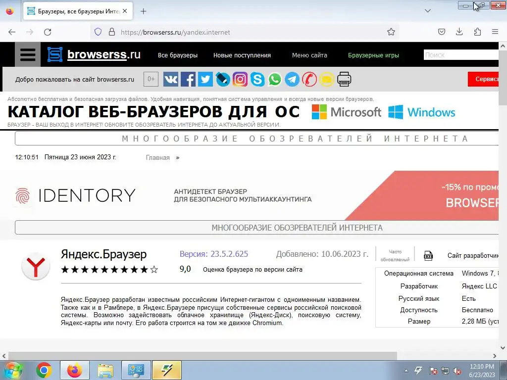Open Windows Start menu
Screen dimensions: 507x380
click(x=12, y=370)
